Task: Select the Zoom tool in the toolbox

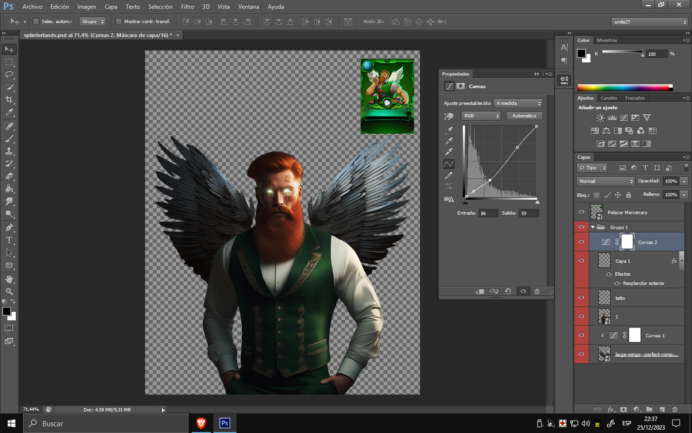Action: point(9,291)
